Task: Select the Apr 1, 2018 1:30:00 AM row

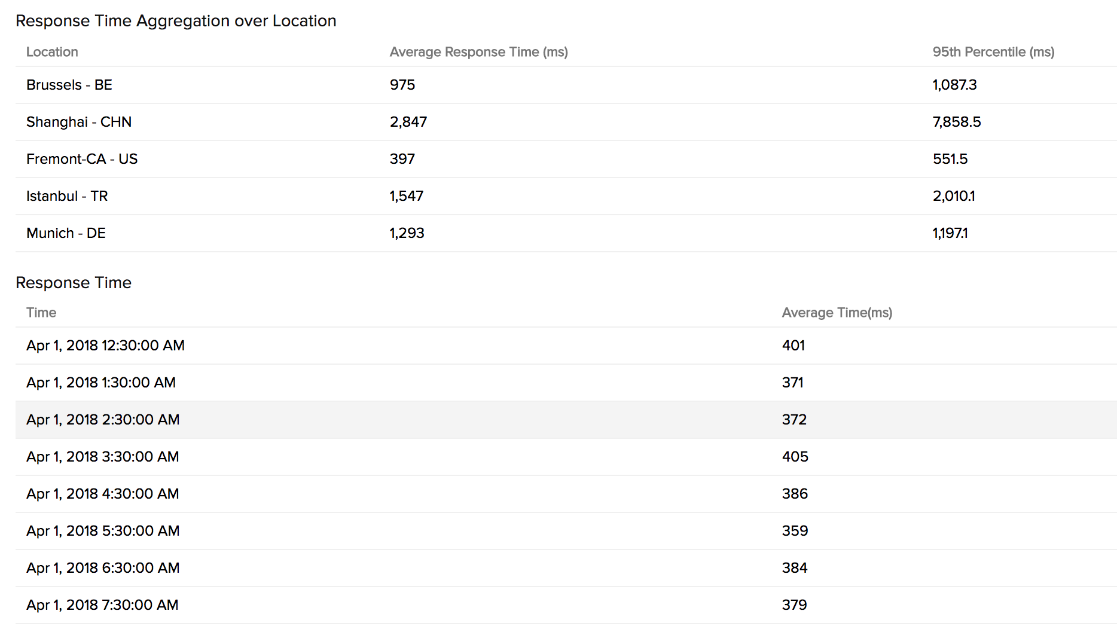Action: (x=101, y=383)
